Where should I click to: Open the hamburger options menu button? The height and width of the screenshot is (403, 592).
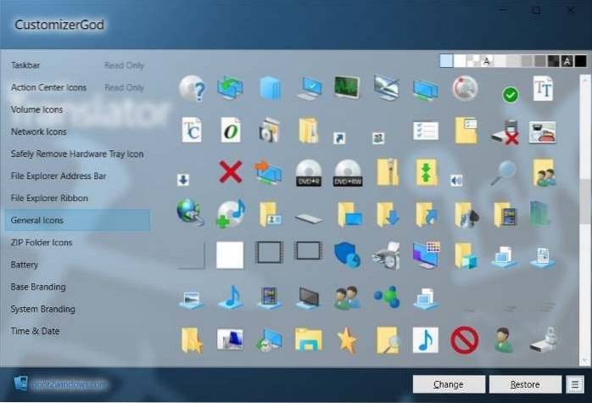click(575, 384)
